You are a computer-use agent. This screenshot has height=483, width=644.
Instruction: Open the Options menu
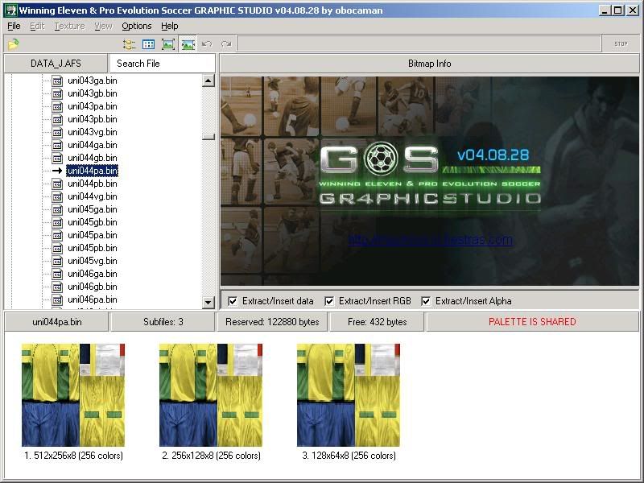coord(137,26)
